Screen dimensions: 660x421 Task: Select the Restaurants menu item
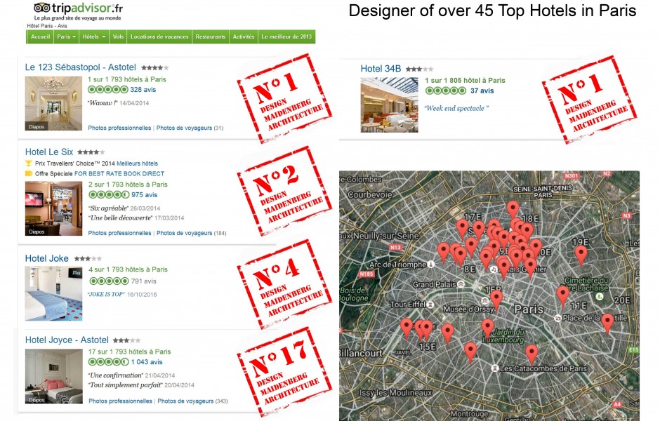click(x=211, y=37)
